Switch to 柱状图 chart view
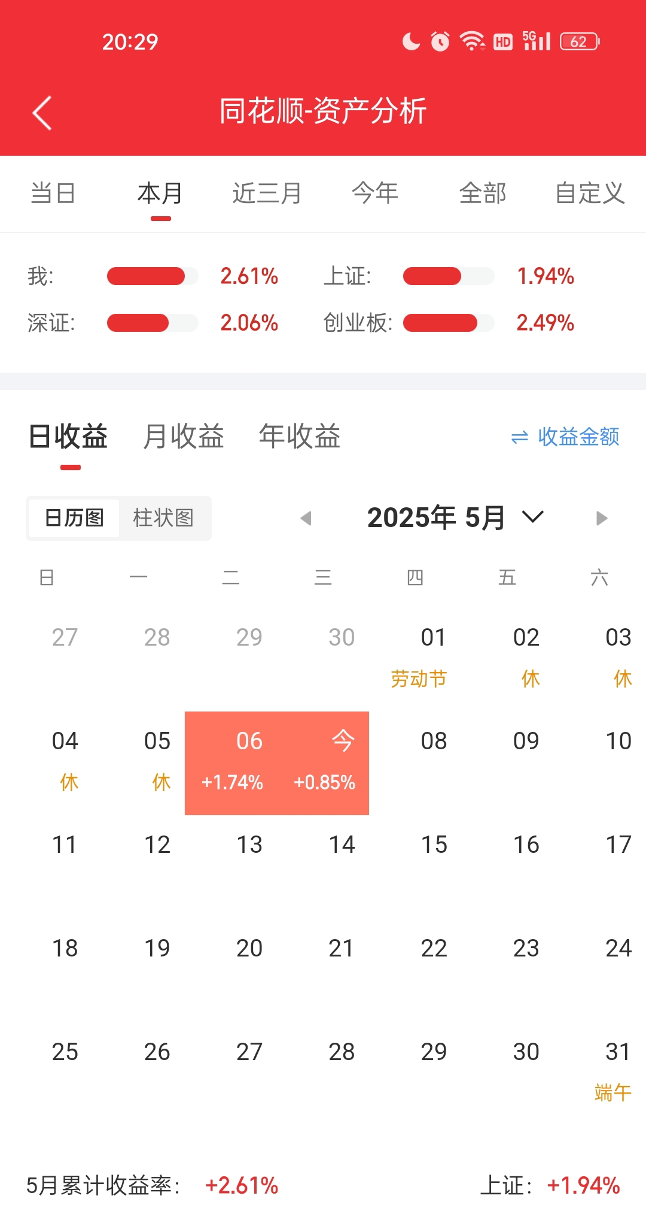 pos(163,518)
